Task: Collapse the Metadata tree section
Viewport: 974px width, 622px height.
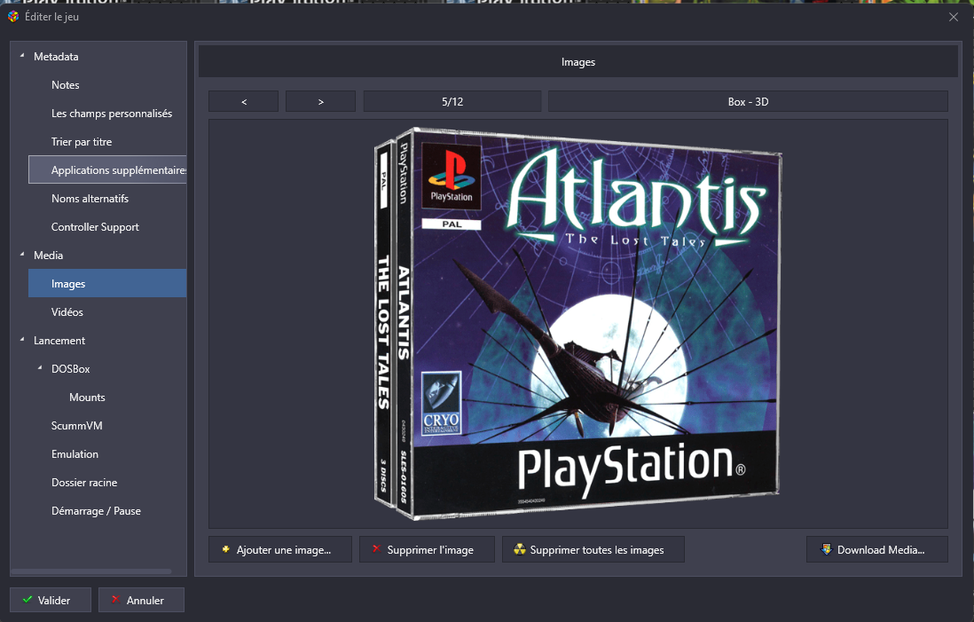Action: [x=22, y=56]
